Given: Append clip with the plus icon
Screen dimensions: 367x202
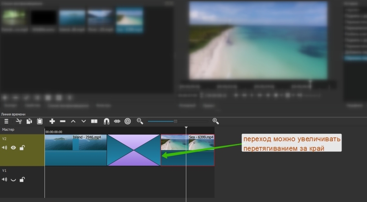Looking at the screenshot, I should 52,121.
